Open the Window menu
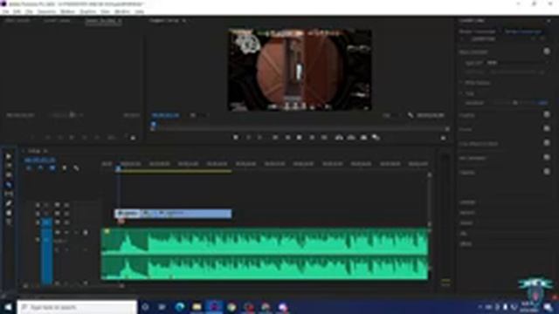 122,11
